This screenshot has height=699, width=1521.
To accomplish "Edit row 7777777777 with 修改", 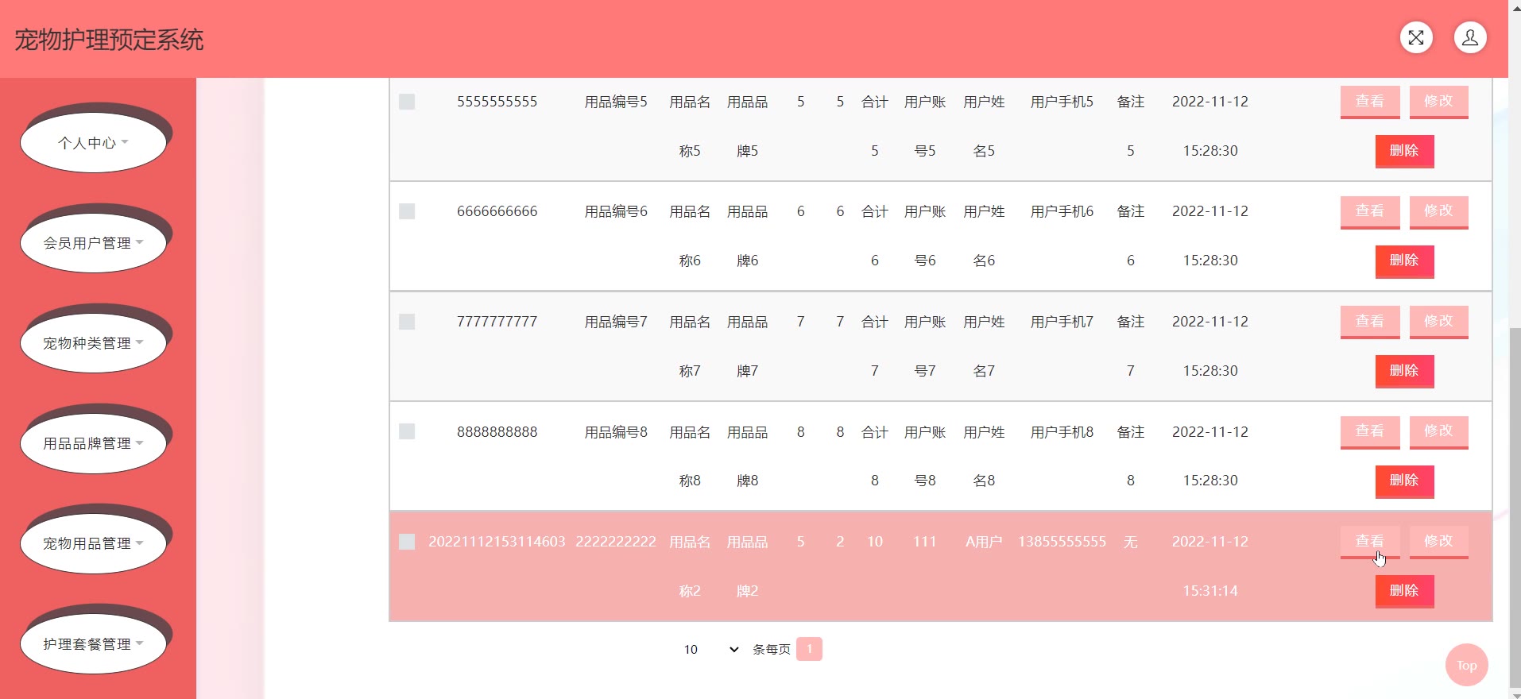I will [x=1438, y=322].
